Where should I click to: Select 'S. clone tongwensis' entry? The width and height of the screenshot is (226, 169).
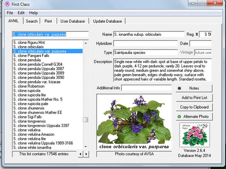pyautogui.click(x=47, y=121)
